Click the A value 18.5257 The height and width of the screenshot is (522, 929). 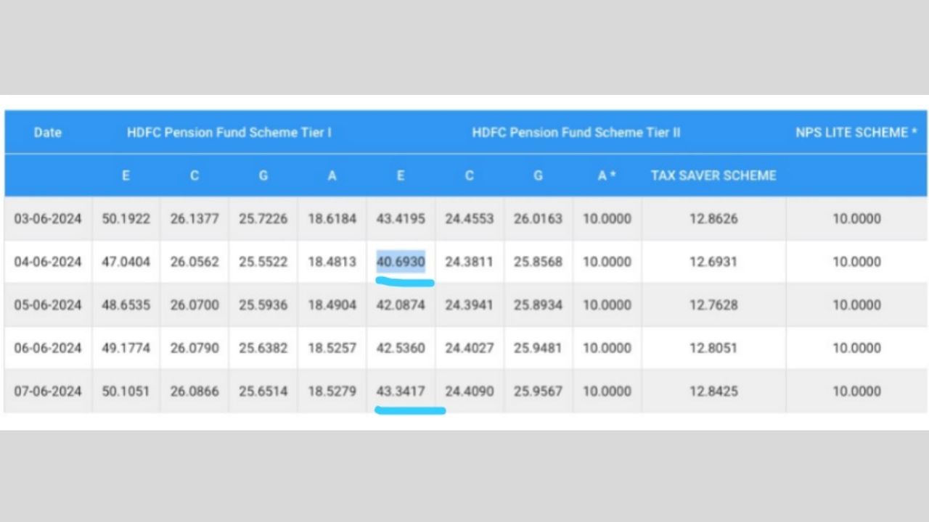tap(332, 348)
